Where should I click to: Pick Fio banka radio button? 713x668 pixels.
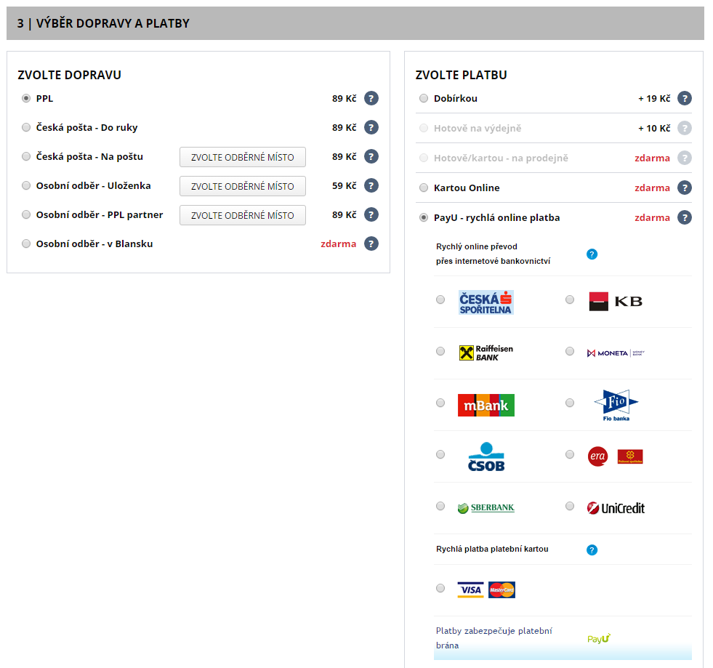(x=569, y=403)
